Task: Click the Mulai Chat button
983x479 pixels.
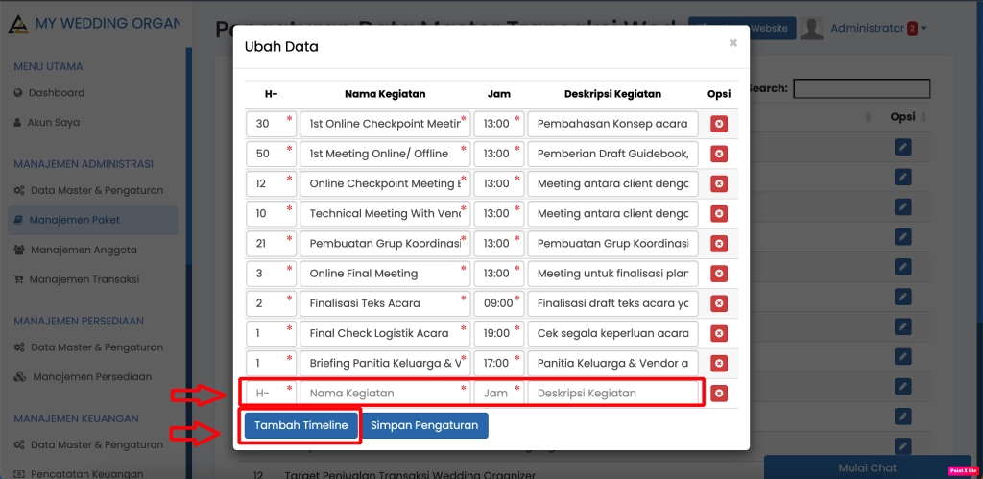Action: pyautogui.click(x=867, y=467)
